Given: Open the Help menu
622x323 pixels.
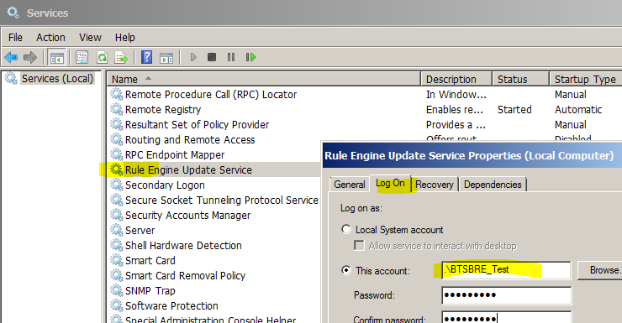Looking at the screenshot, I should pyautogui.click(x=125, y=38).
